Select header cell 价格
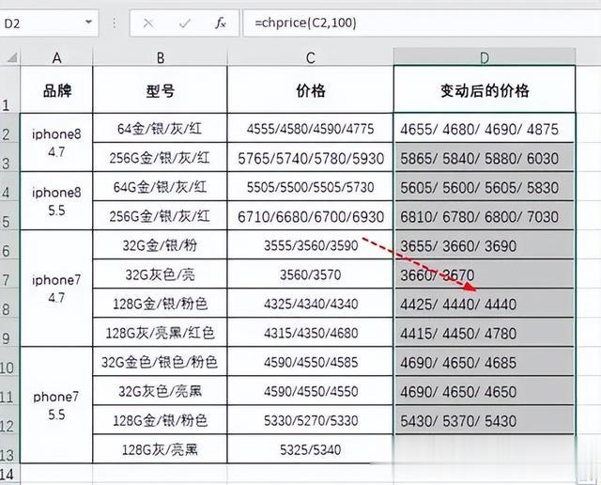The width and height of the screenshot is (601, 485). coord(311,89)
